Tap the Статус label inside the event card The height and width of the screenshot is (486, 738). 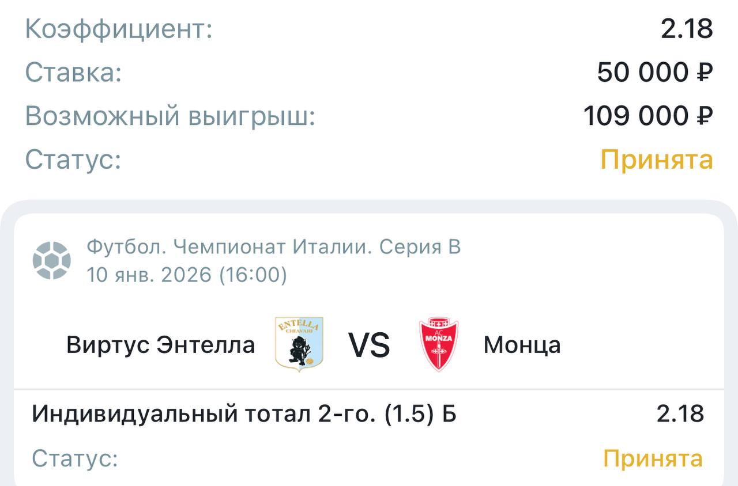[x=75, y=459]
